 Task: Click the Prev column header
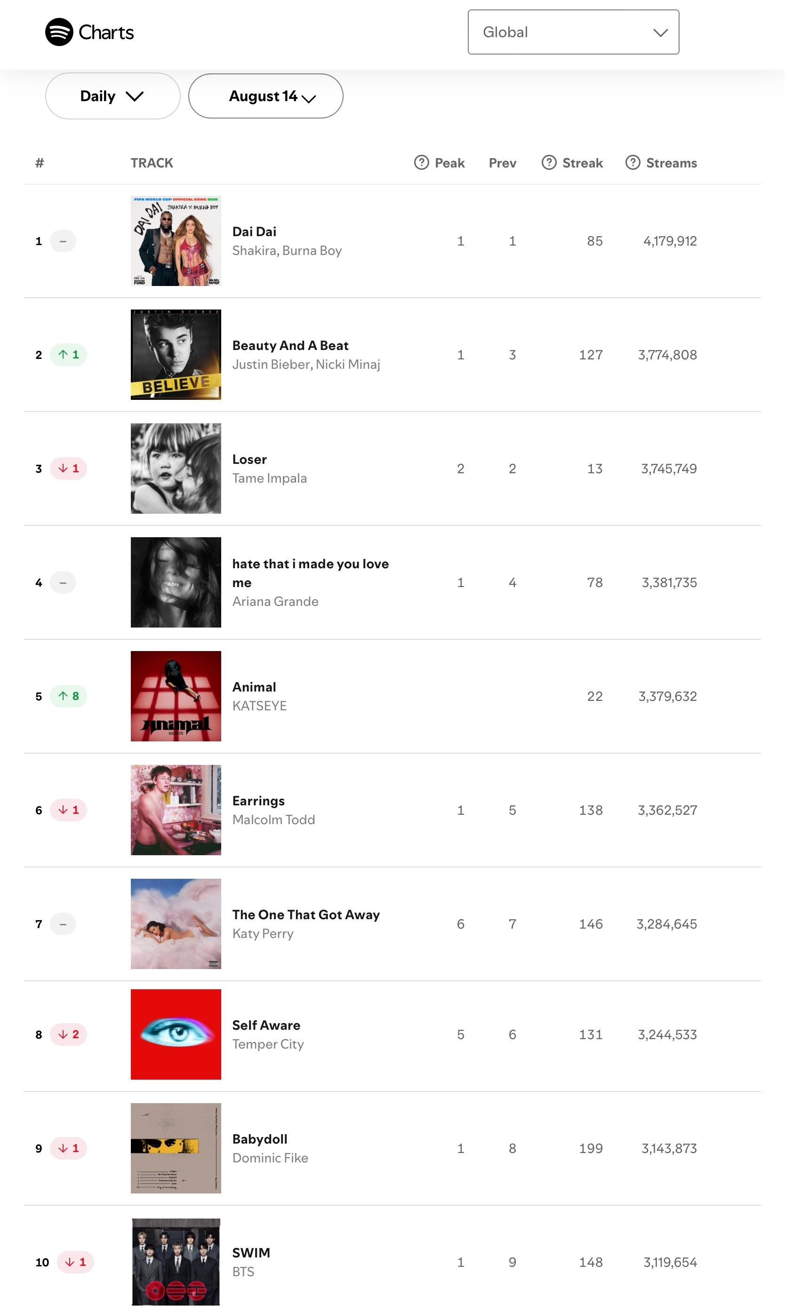point(502,163)
